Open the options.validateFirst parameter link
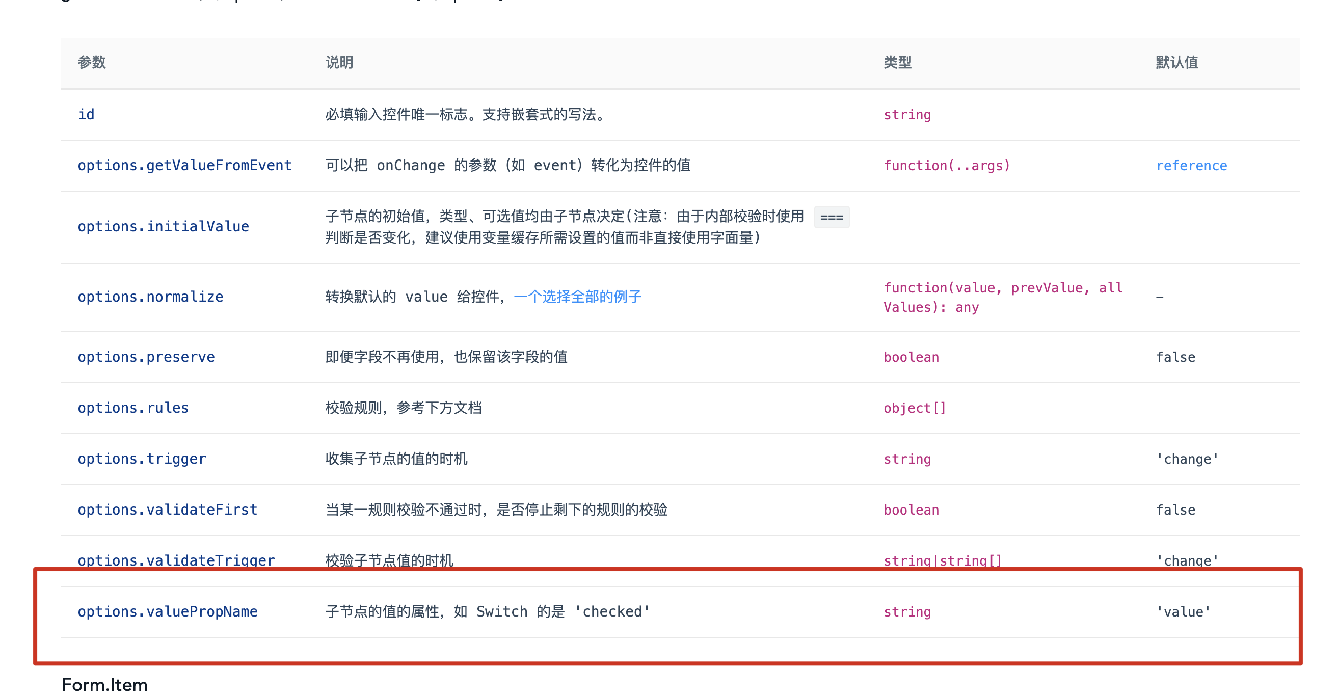Screen dimensions: 1339x696 tap(167, 510)
